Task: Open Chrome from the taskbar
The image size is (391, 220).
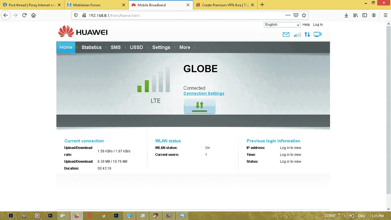Action: click(103, 216)
